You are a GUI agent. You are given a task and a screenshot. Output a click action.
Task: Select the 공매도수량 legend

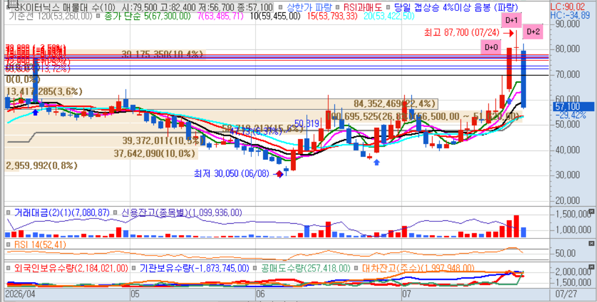305,268
